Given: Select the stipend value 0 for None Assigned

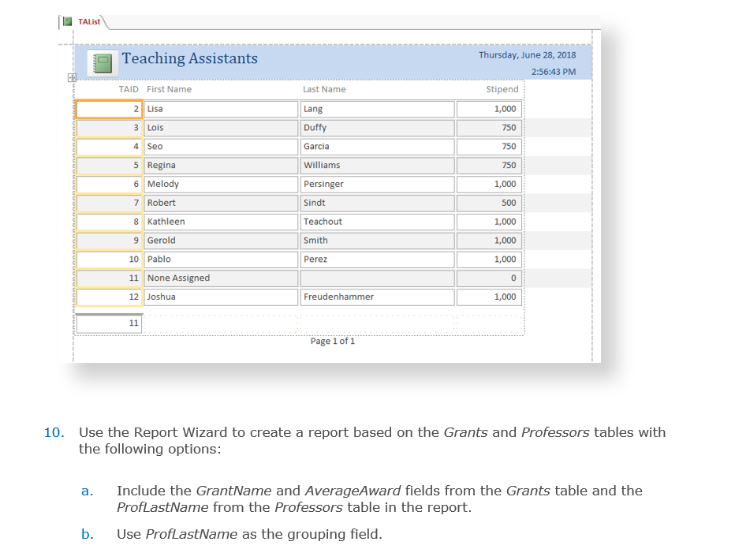Looking at the screenshot, I should (489, 278).
